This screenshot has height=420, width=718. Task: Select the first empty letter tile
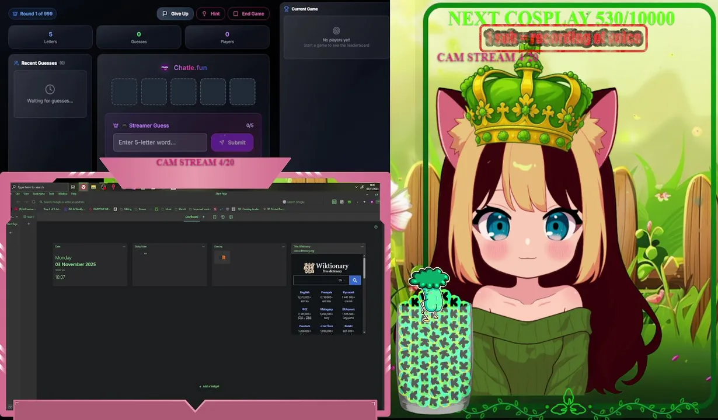point(124,92)
